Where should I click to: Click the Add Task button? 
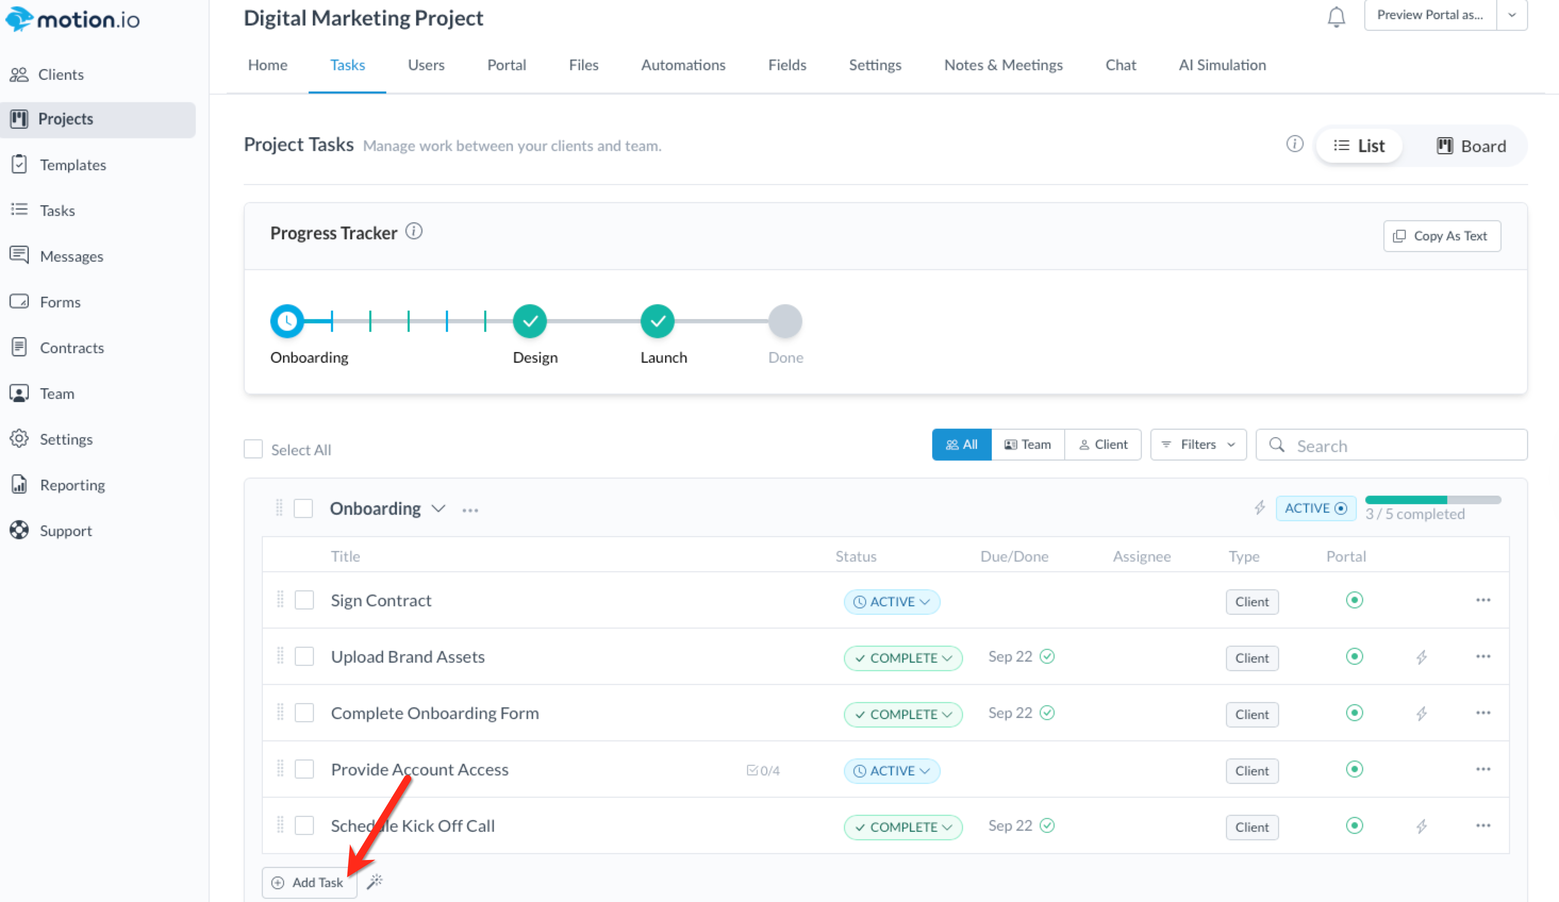pyautogui.click(x=309, y=882)
